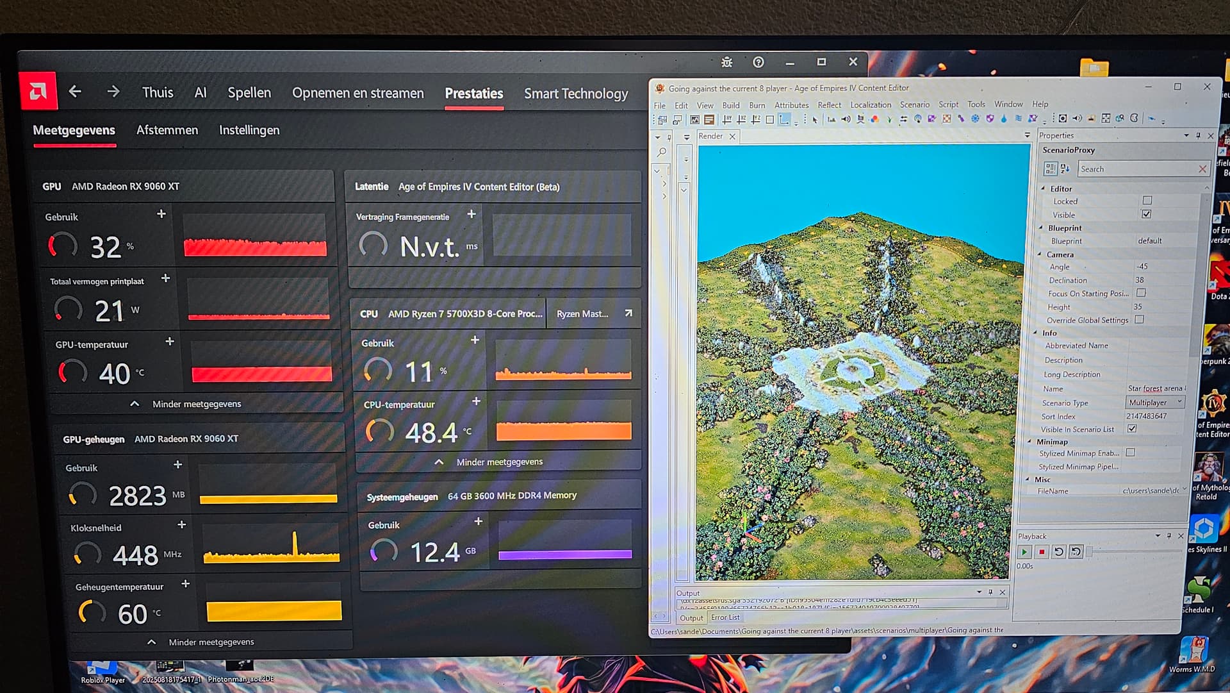Open the Playback panel options dropdown arrow
This screenshot has height=693, width=1230.
coord(1158,536)
